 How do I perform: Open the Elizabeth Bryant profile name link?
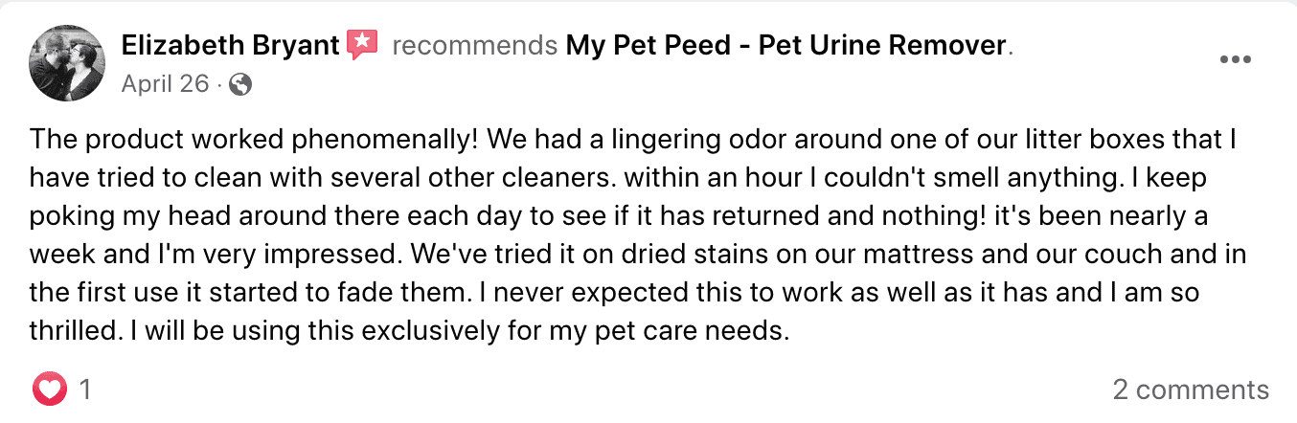(x=230, y=45)
